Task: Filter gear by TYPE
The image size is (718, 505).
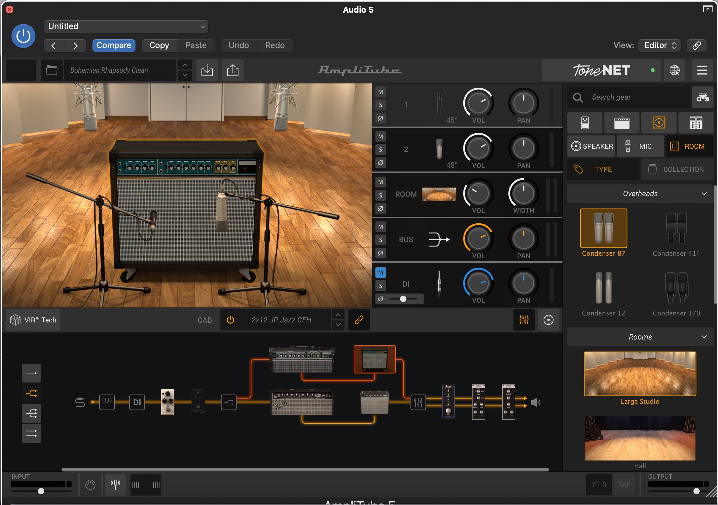Action: click(603, 170)
